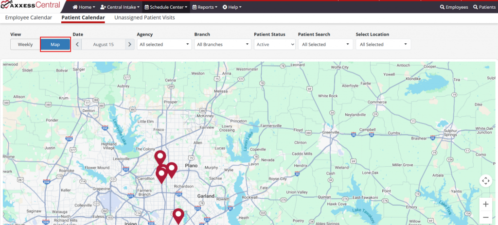Expand the Branch dropdown
The image size is (498, 225).
[x=223, y=44]
